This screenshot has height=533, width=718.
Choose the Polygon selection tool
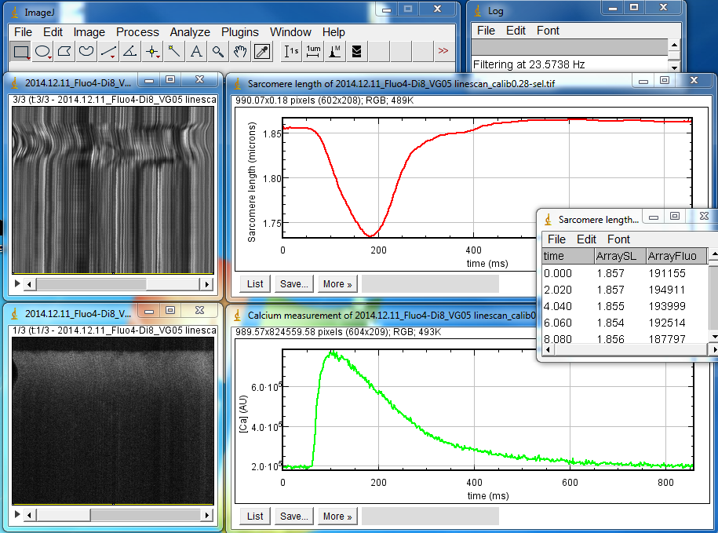(x=65, y=52)
